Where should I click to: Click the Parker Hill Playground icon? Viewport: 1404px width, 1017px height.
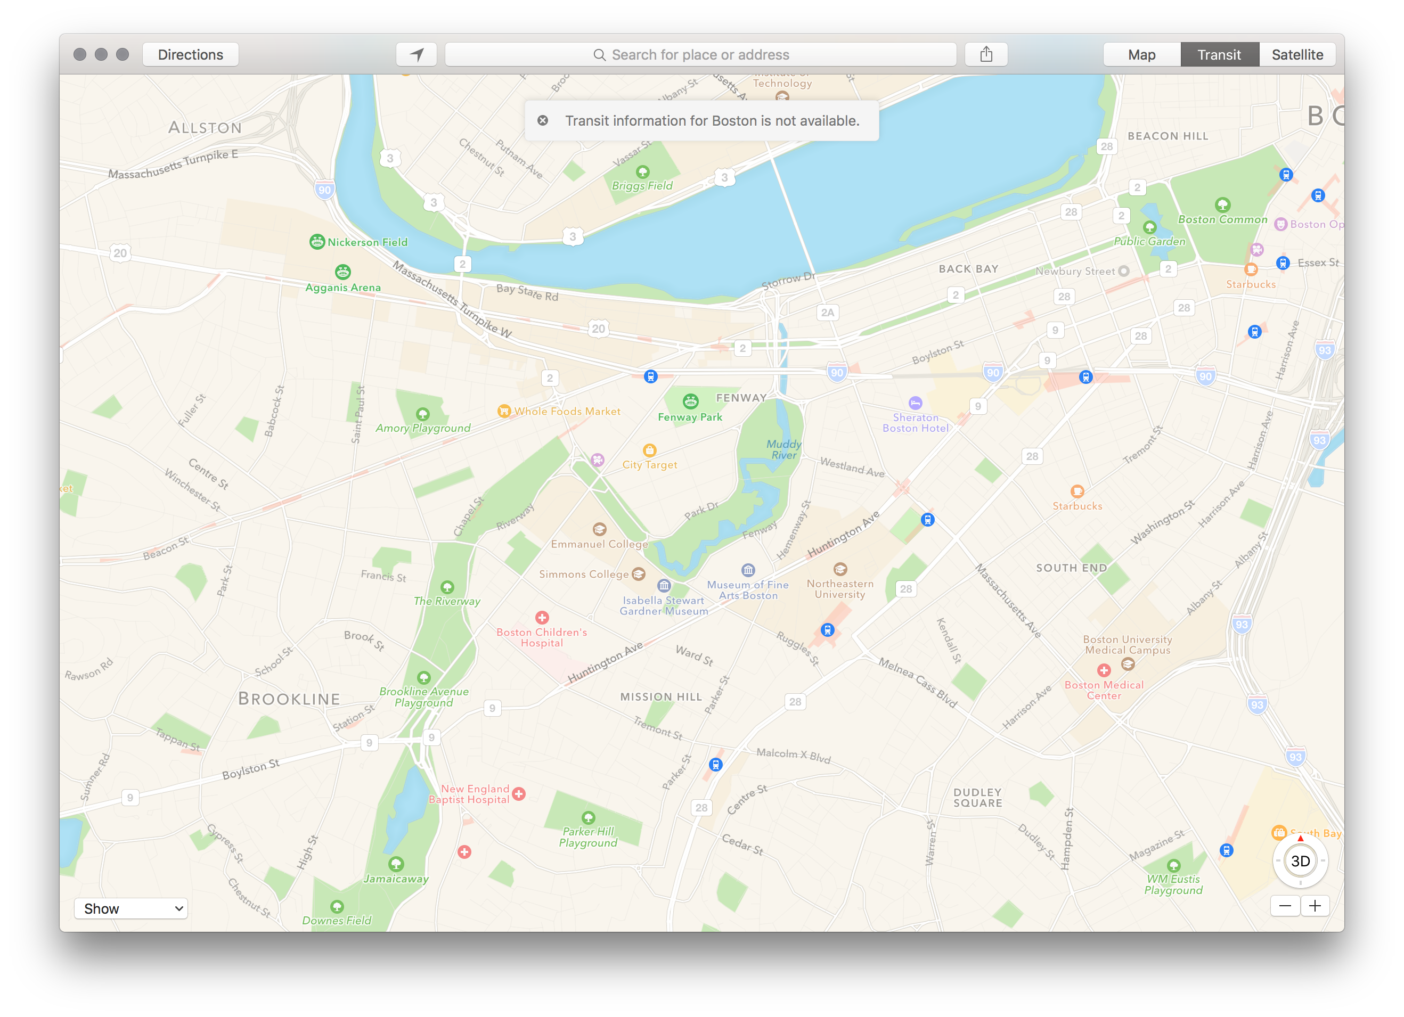tap(588, 817)
